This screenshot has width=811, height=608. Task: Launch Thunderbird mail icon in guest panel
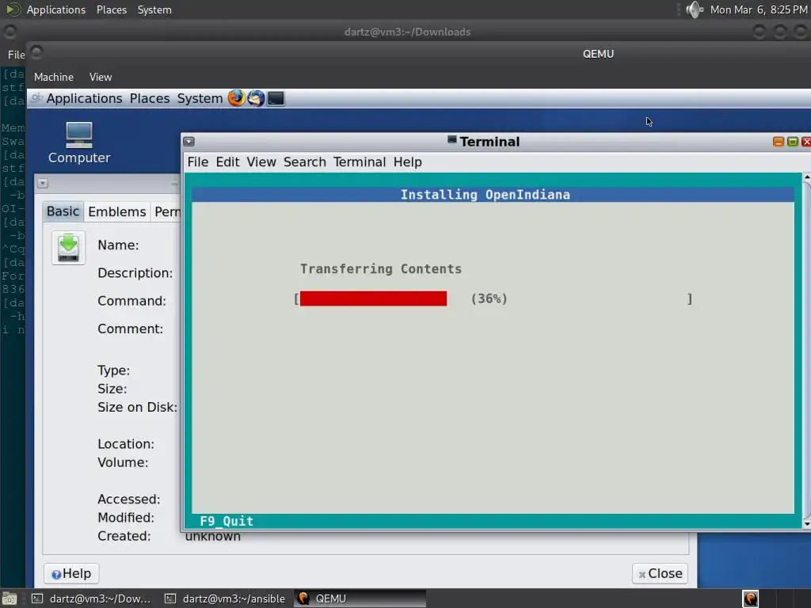click(x=256, y=98)
